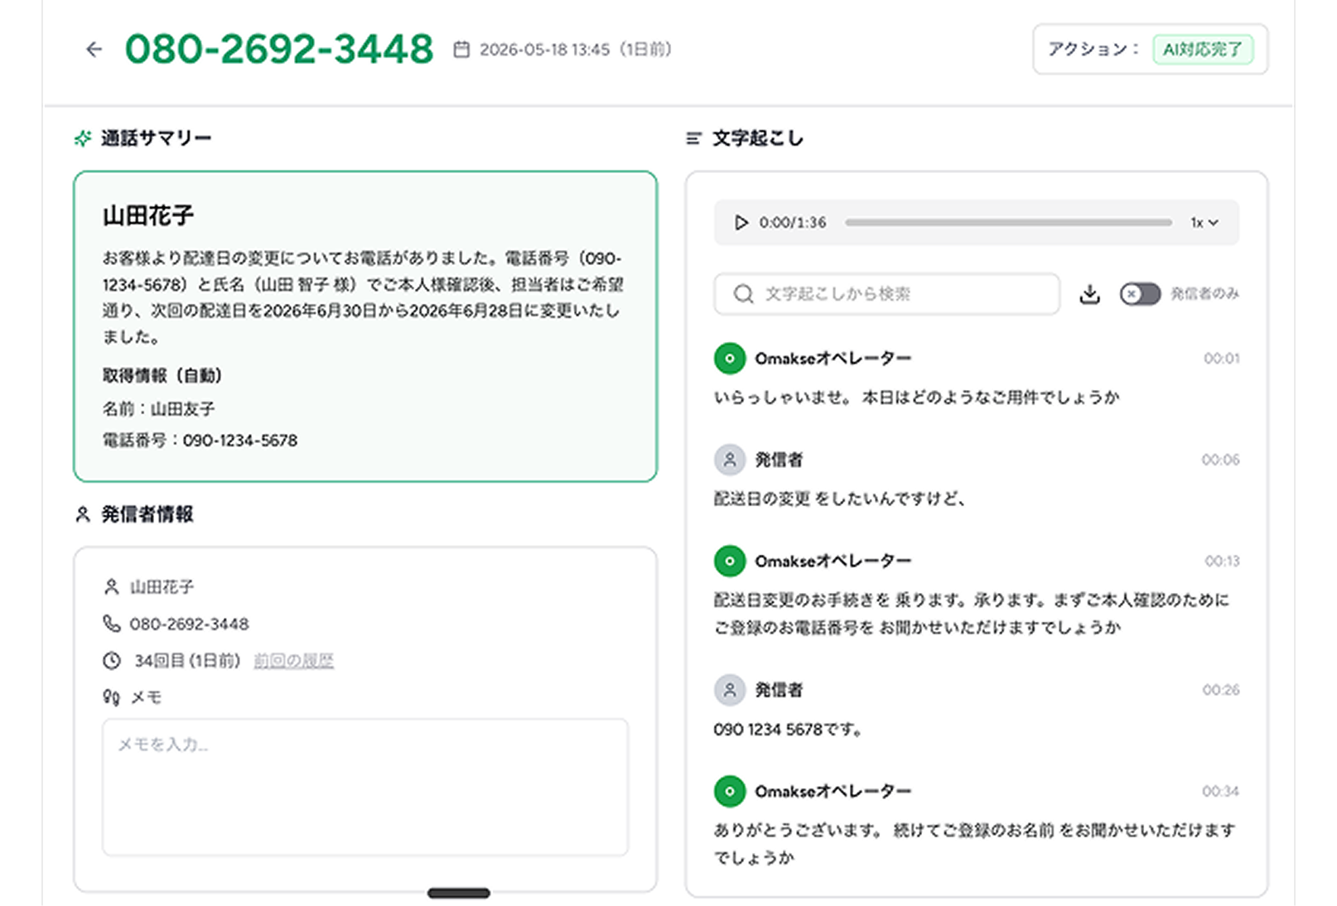
Task: Play the call recording audio
Action: click(x=741, y=223)
